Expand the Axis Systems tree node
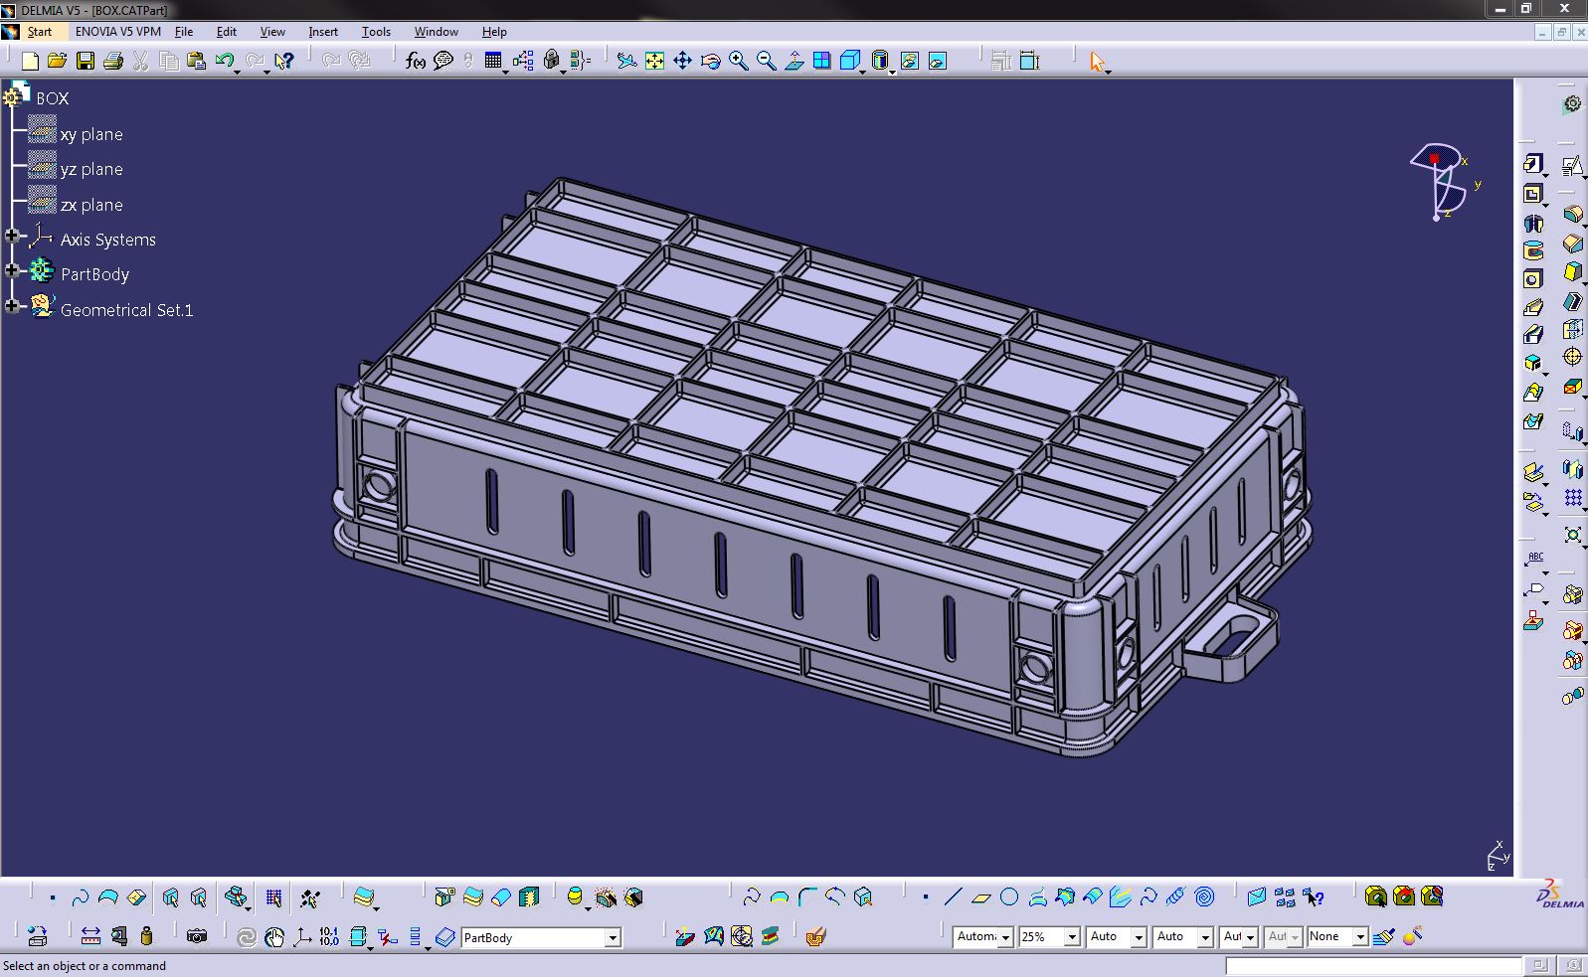 [x=12, y=237]
